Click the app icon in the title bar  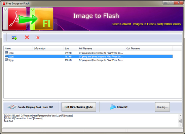pyautogui.click(x=4, y=4)
